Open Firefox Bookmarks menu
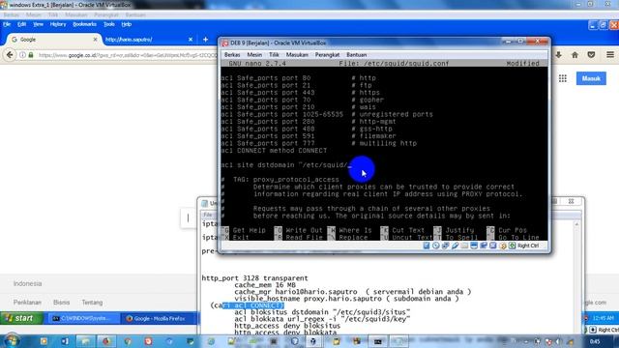This screenshot has height=348, width=619. click(x=84, y=24)
